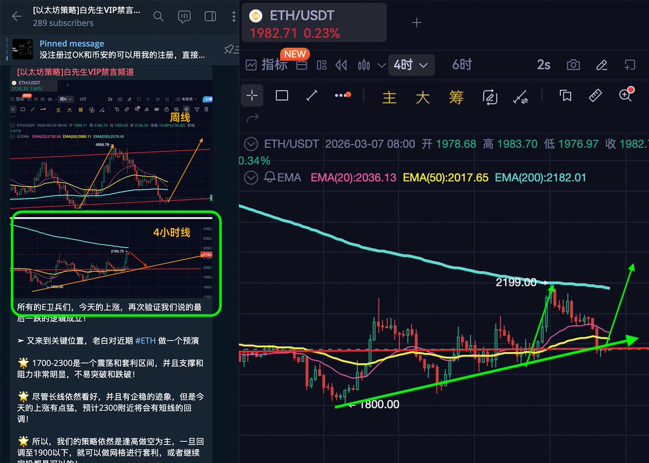The image size is (649, 463).
Task: Click the pencil edit icon
Action: point(601,65)
